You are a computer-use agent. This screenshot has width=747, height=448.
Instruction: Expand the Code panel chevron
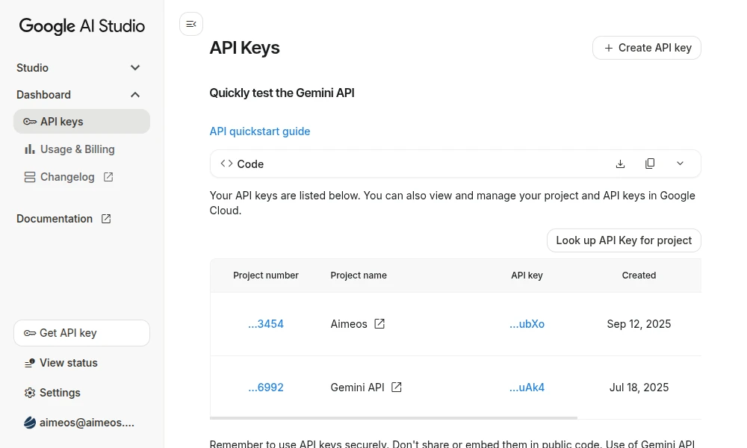pyautogui.click(x=680, y=164)
